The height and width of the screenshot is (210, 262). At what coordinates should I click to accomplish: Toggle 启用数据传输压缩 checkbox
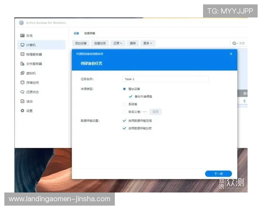tap(124, 121)
